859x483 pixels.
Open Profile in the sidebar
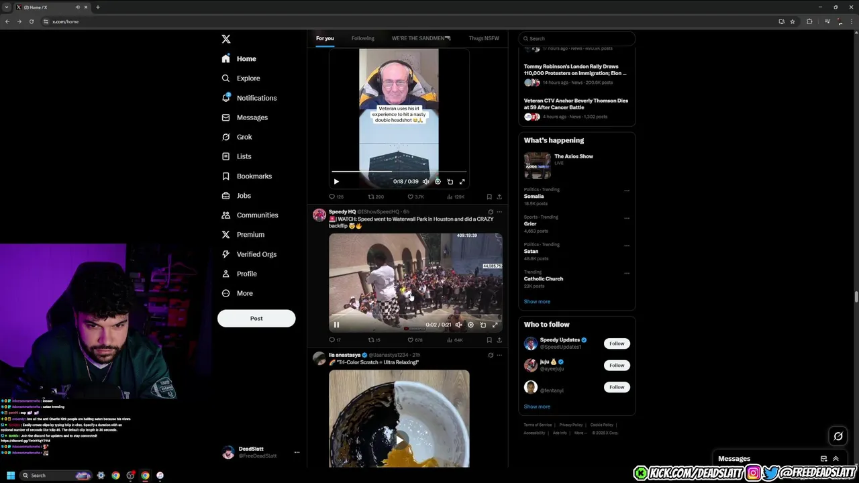[239, 274]
